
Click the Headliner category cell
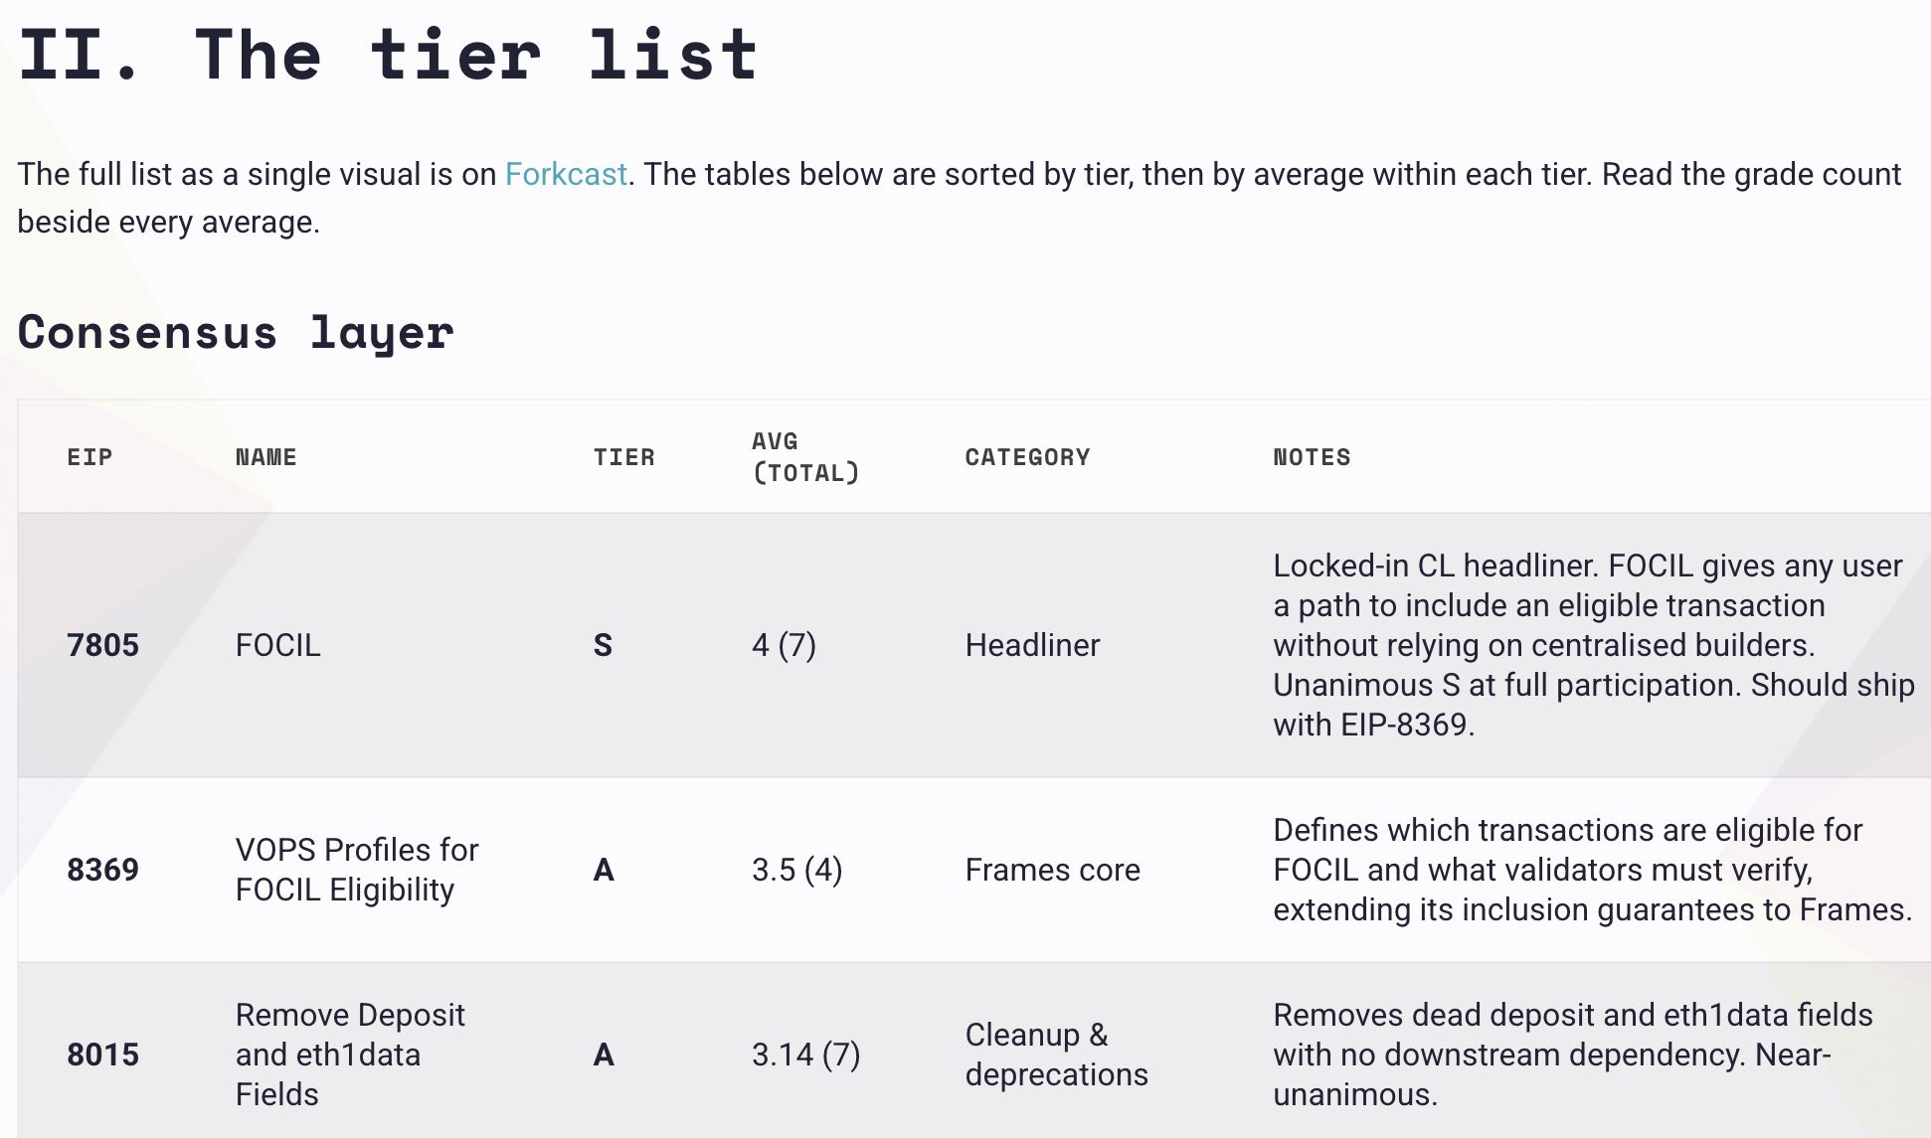point(1032,645)
